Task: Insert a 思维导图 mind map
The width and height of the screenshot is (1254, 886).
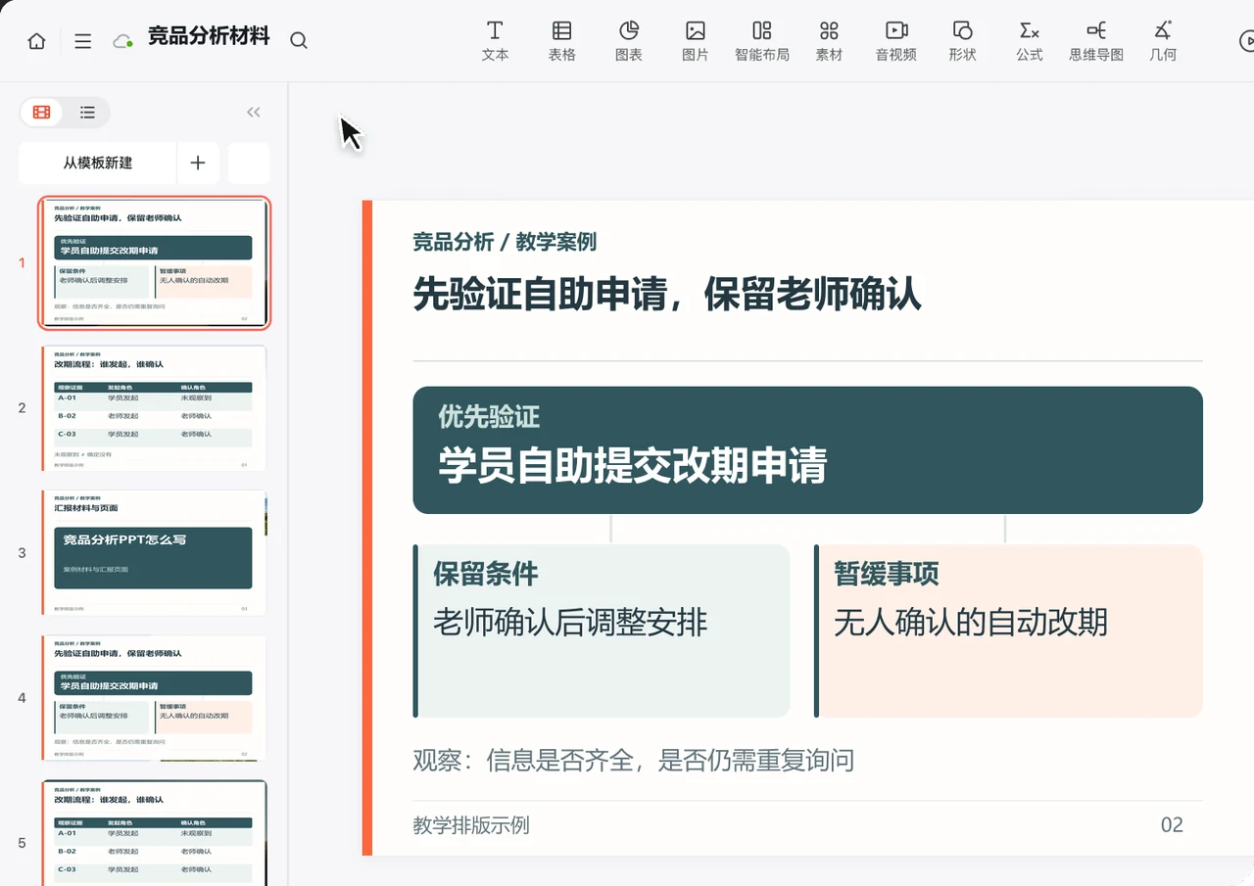Action: tap(1095, 41)
